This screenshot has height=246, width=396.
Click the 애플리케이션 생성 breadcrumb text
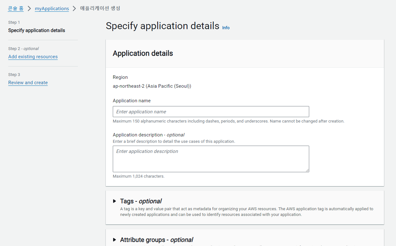(100, 9)
